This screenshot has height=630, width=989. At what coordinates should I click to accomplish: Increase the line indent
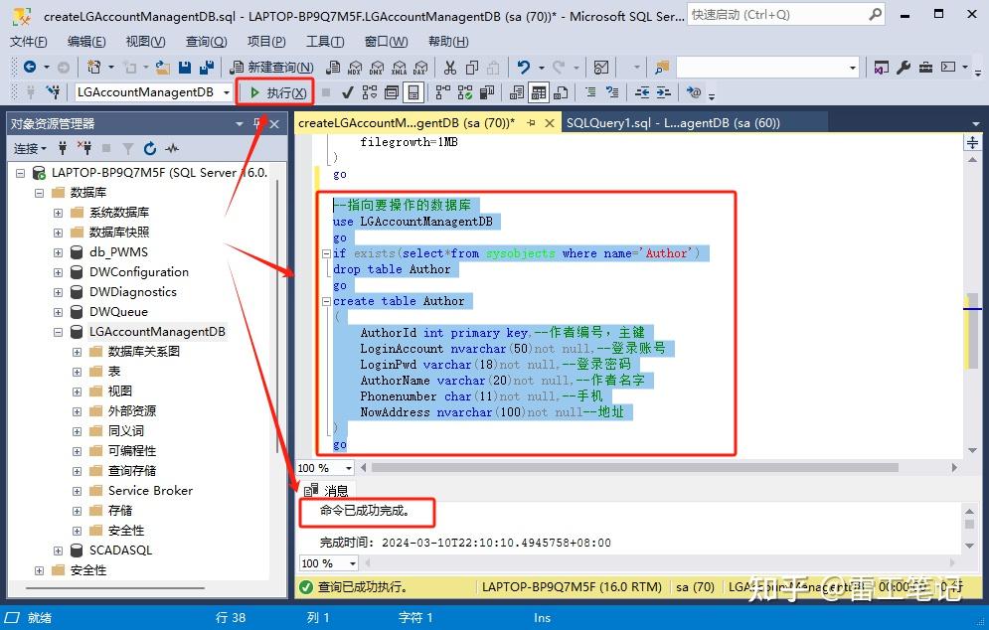point(664,92)
